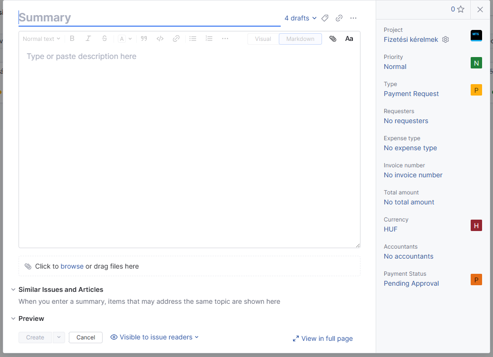Viewport: 493px width, 357px height.
Task: Apply italic formatting
Action: (88, 39)
